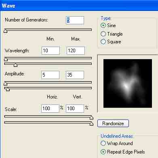Image resolution: width=158 pixels, height=158 pixels.
Task: Click the Wavelength minimum slider handle
Action: tap(6, 59)
